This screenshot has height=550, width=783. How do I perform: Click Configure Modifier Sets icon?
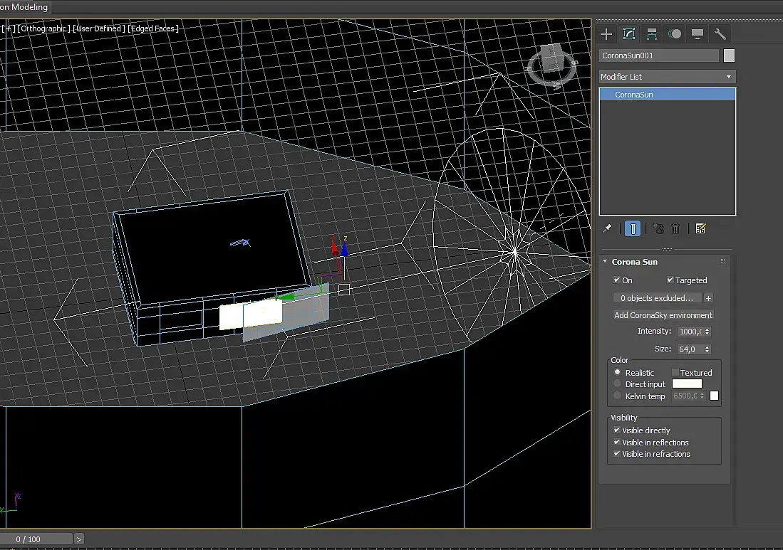pos(700,228)
